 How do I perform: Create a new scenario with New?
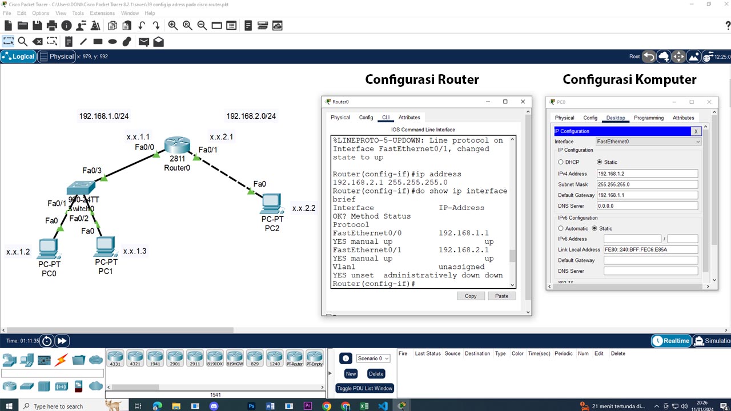(351, 373)
